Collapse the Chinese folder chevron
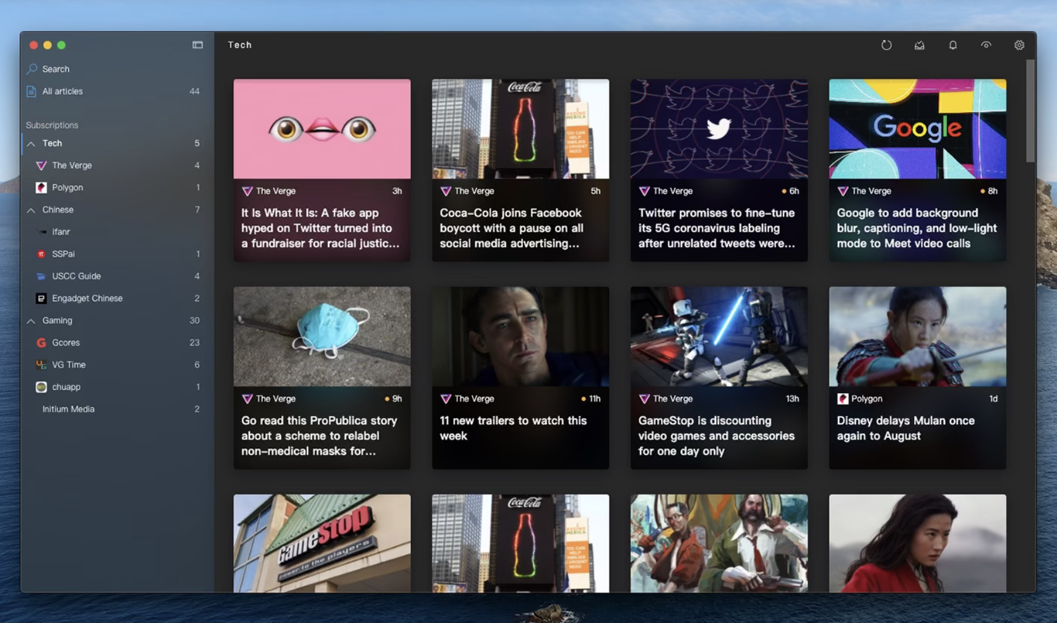 tap(31, 210)
